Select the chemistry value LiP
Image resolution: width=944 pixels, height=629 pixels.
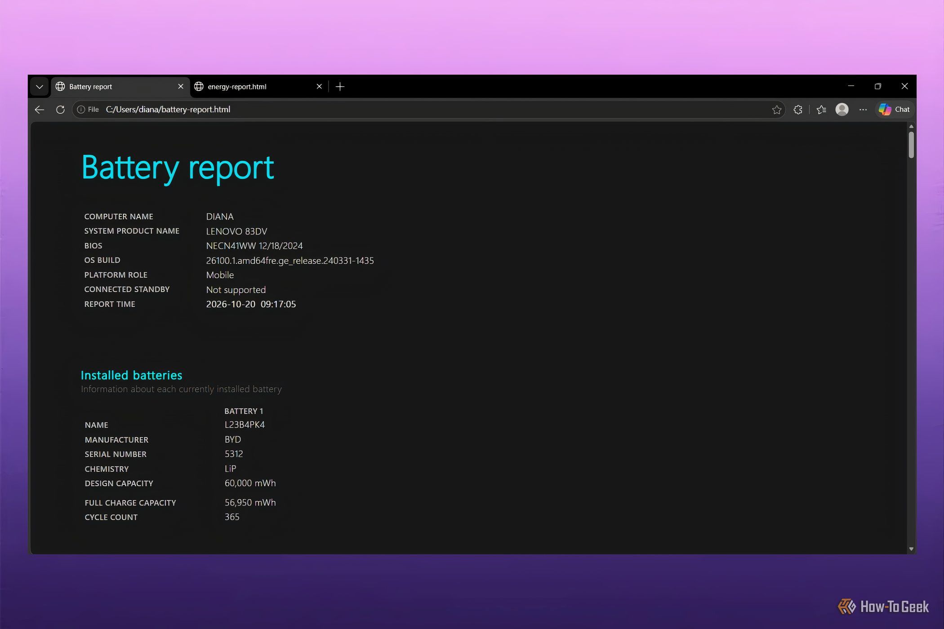pyautogui.click(x=230, y=469)
